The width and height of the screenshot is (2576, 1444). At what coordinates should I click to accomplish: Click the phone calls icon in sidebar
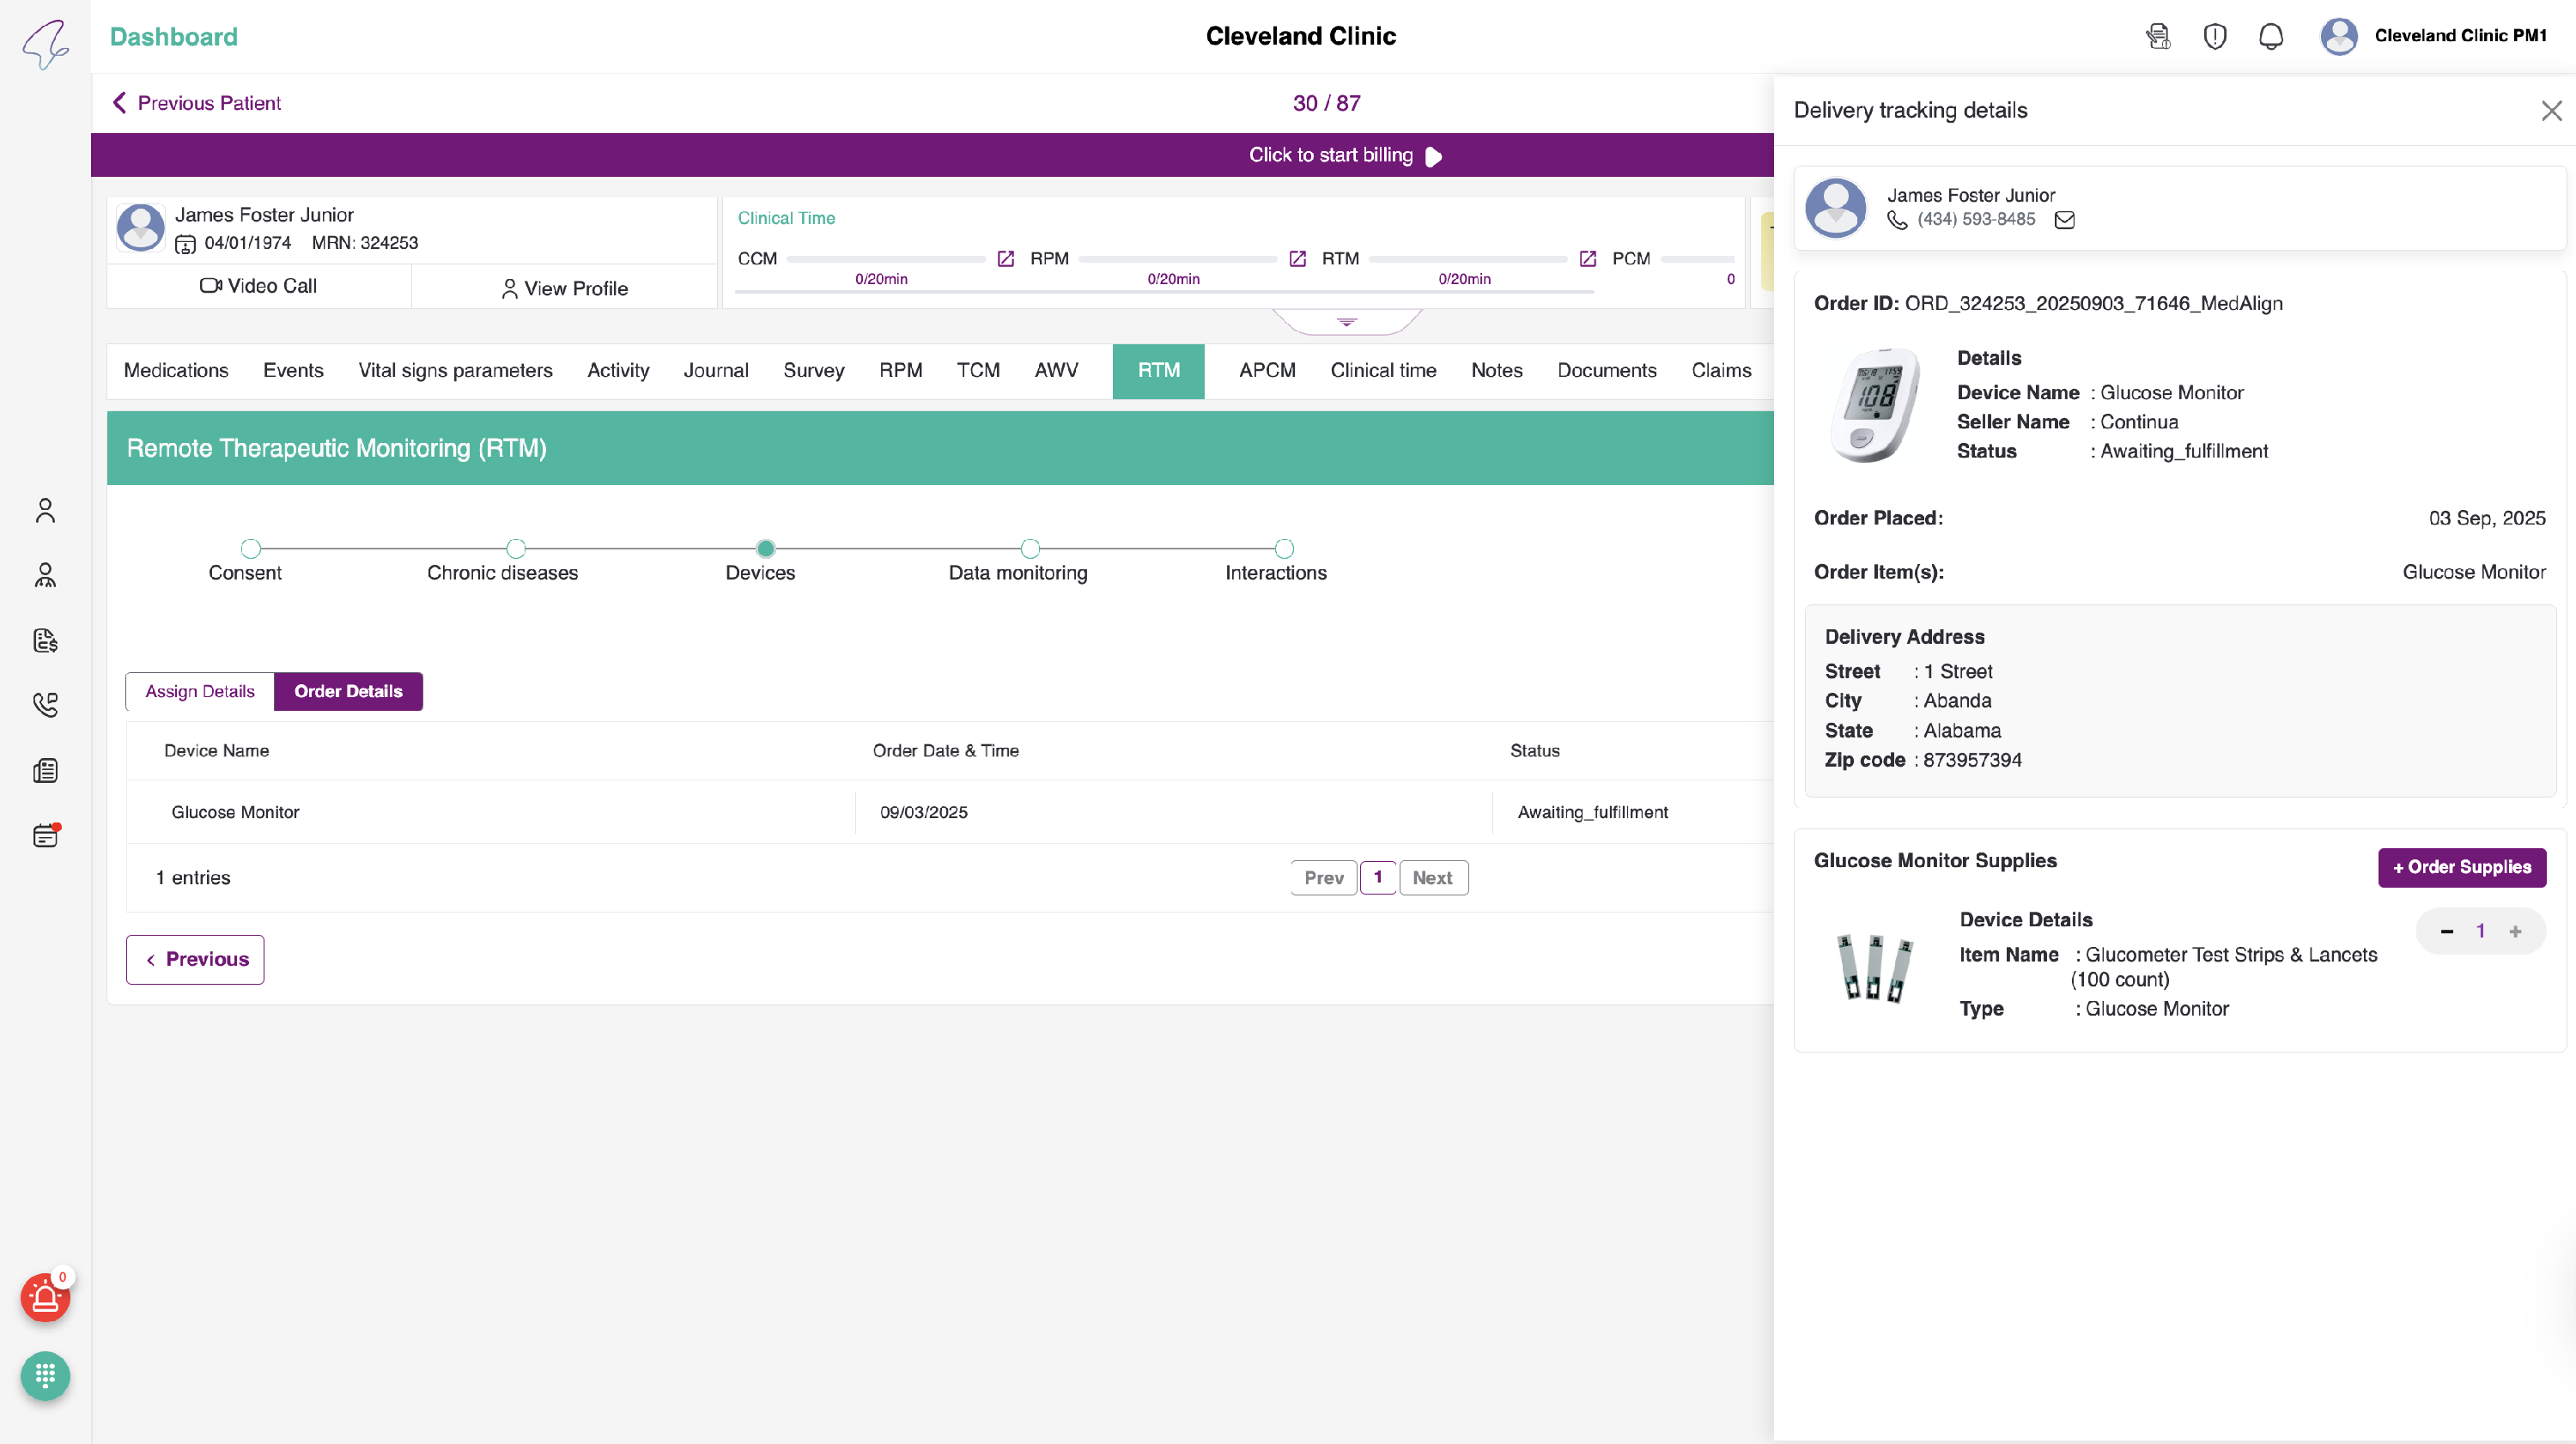tap(45, 705)
